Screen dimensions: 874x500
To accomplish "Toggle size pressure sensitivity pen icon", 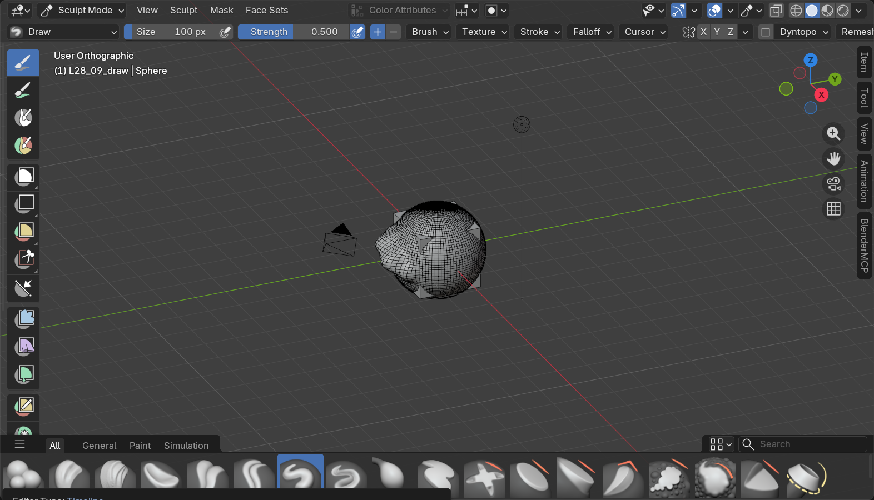I will point(225,32).
